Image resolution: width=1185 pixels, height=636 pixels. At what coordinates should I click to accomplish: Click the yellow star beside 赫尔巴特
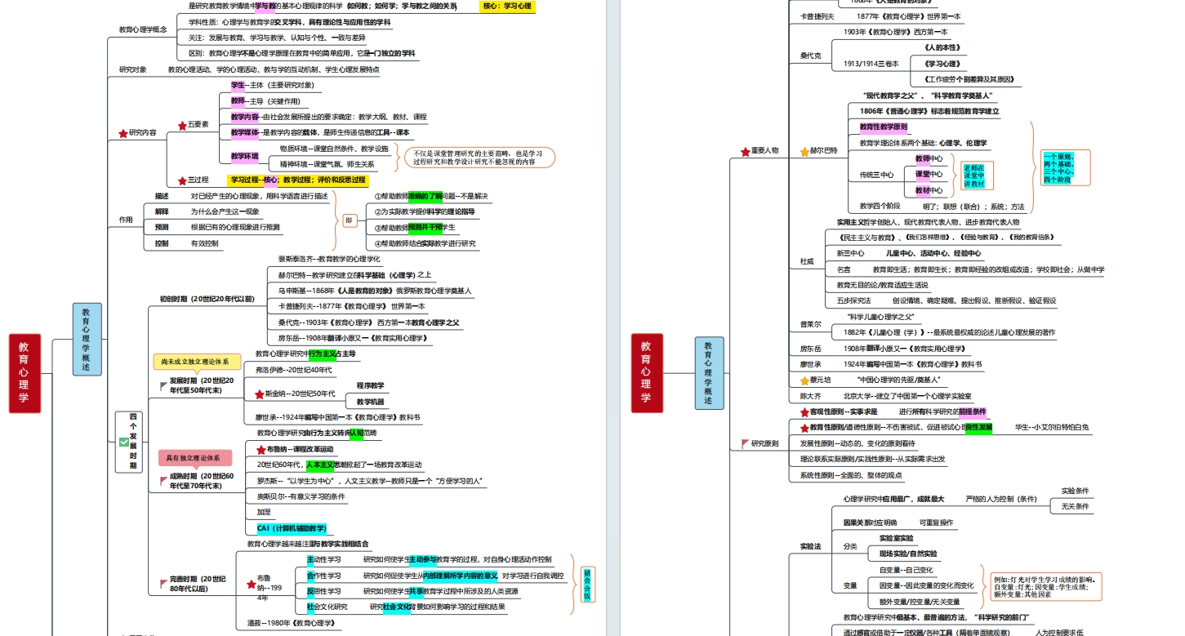804,151
